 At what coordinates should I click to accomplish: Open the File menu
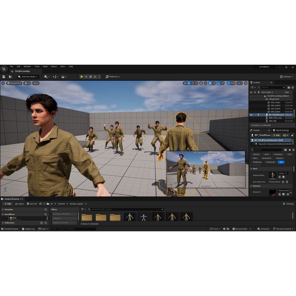[x=12, y=66]
